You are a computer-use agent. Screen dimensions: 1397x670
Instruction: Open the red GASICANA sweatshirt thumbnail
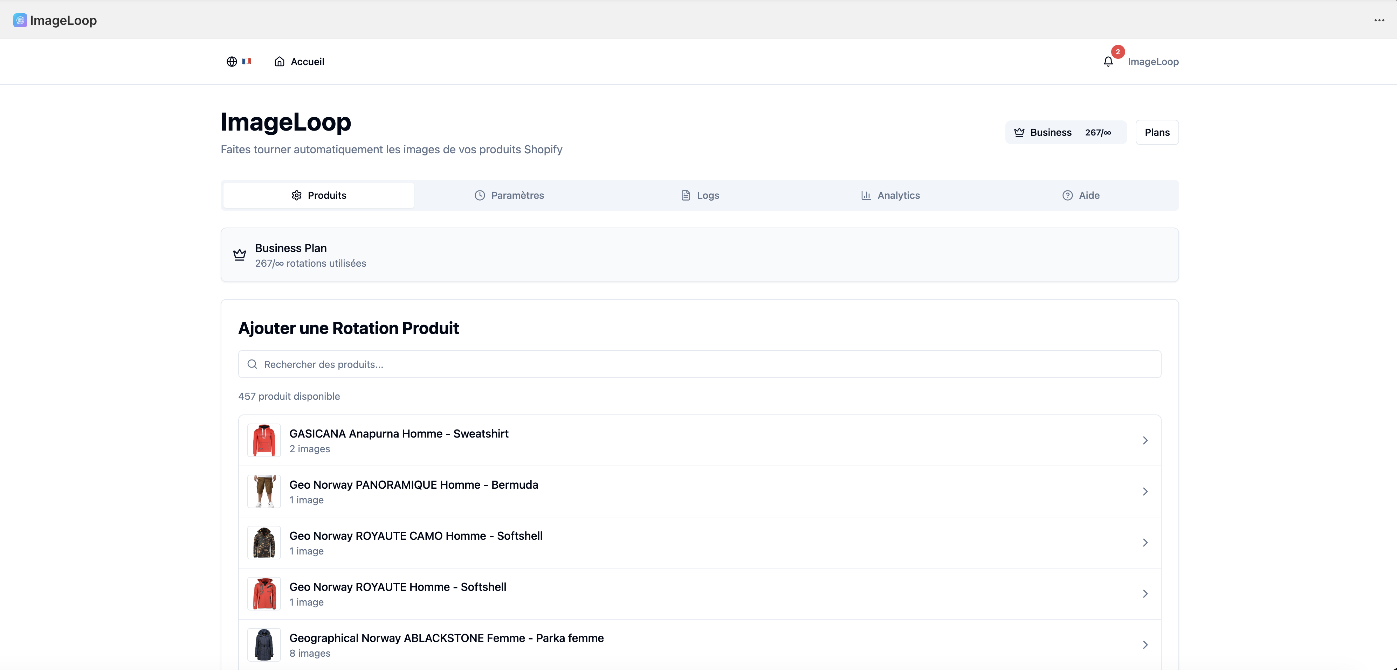click(264, 441)
